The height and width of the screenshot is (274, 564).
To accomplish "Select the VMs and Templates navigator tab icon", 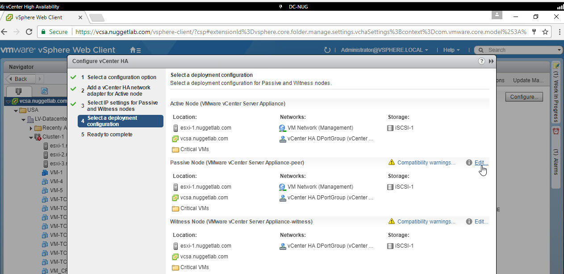I will pyautogui.click(x=44, y=90).
